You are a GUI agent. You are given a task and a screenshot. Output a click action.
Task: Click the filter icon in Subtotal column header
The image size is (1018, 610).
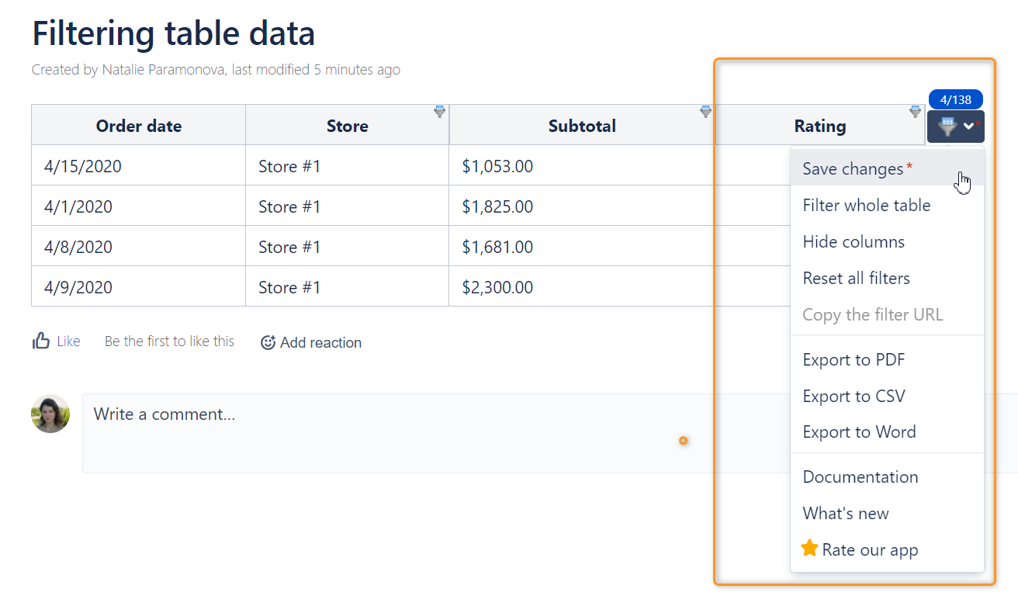click(x=705, y=112)
